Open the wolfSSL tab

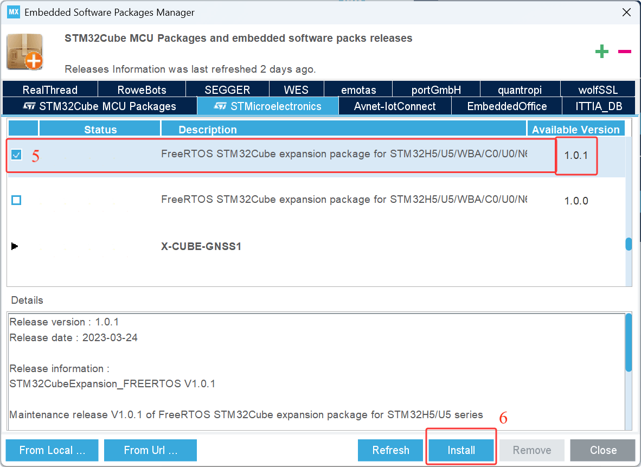click(598, 89)
